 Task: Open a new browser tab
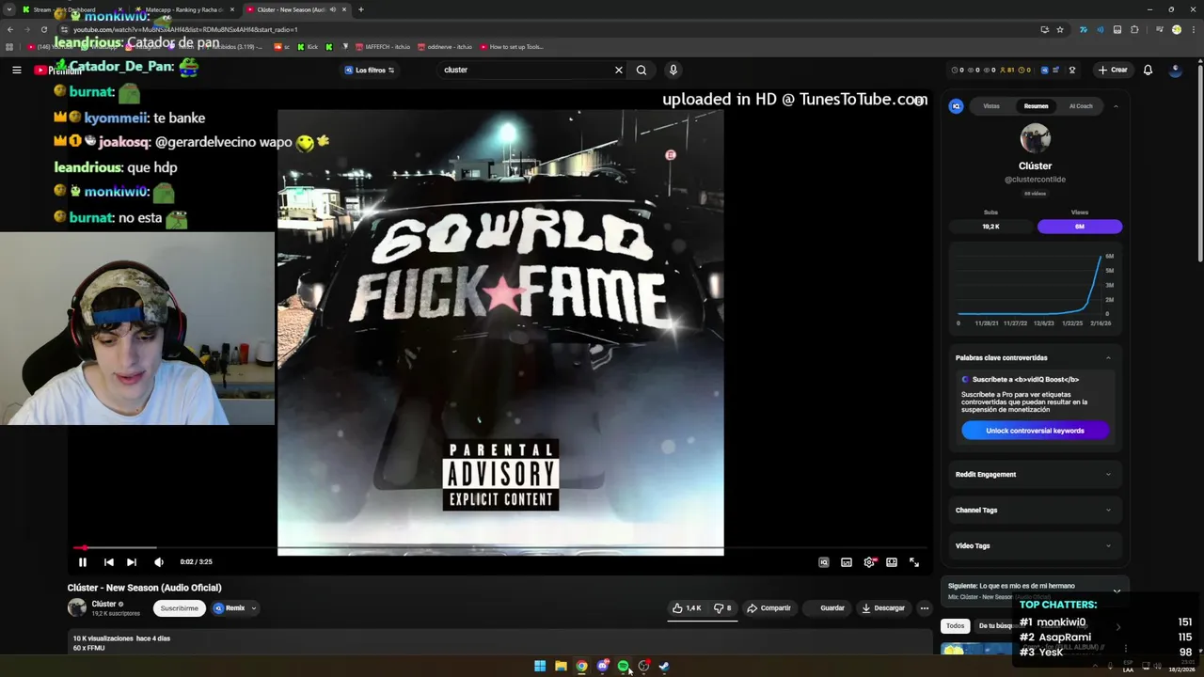click(x=361, y=9)
